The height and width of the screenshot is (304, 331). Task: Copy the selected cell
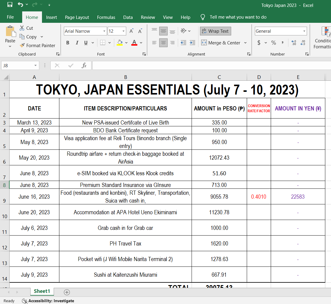coord(28,37)
